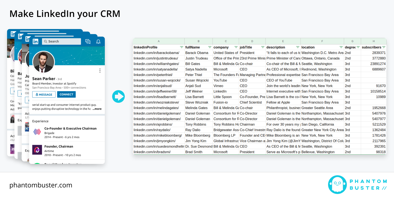The image size is (394, 197).
Task: Open filter dropdown for fullName column
Action: 210,47
